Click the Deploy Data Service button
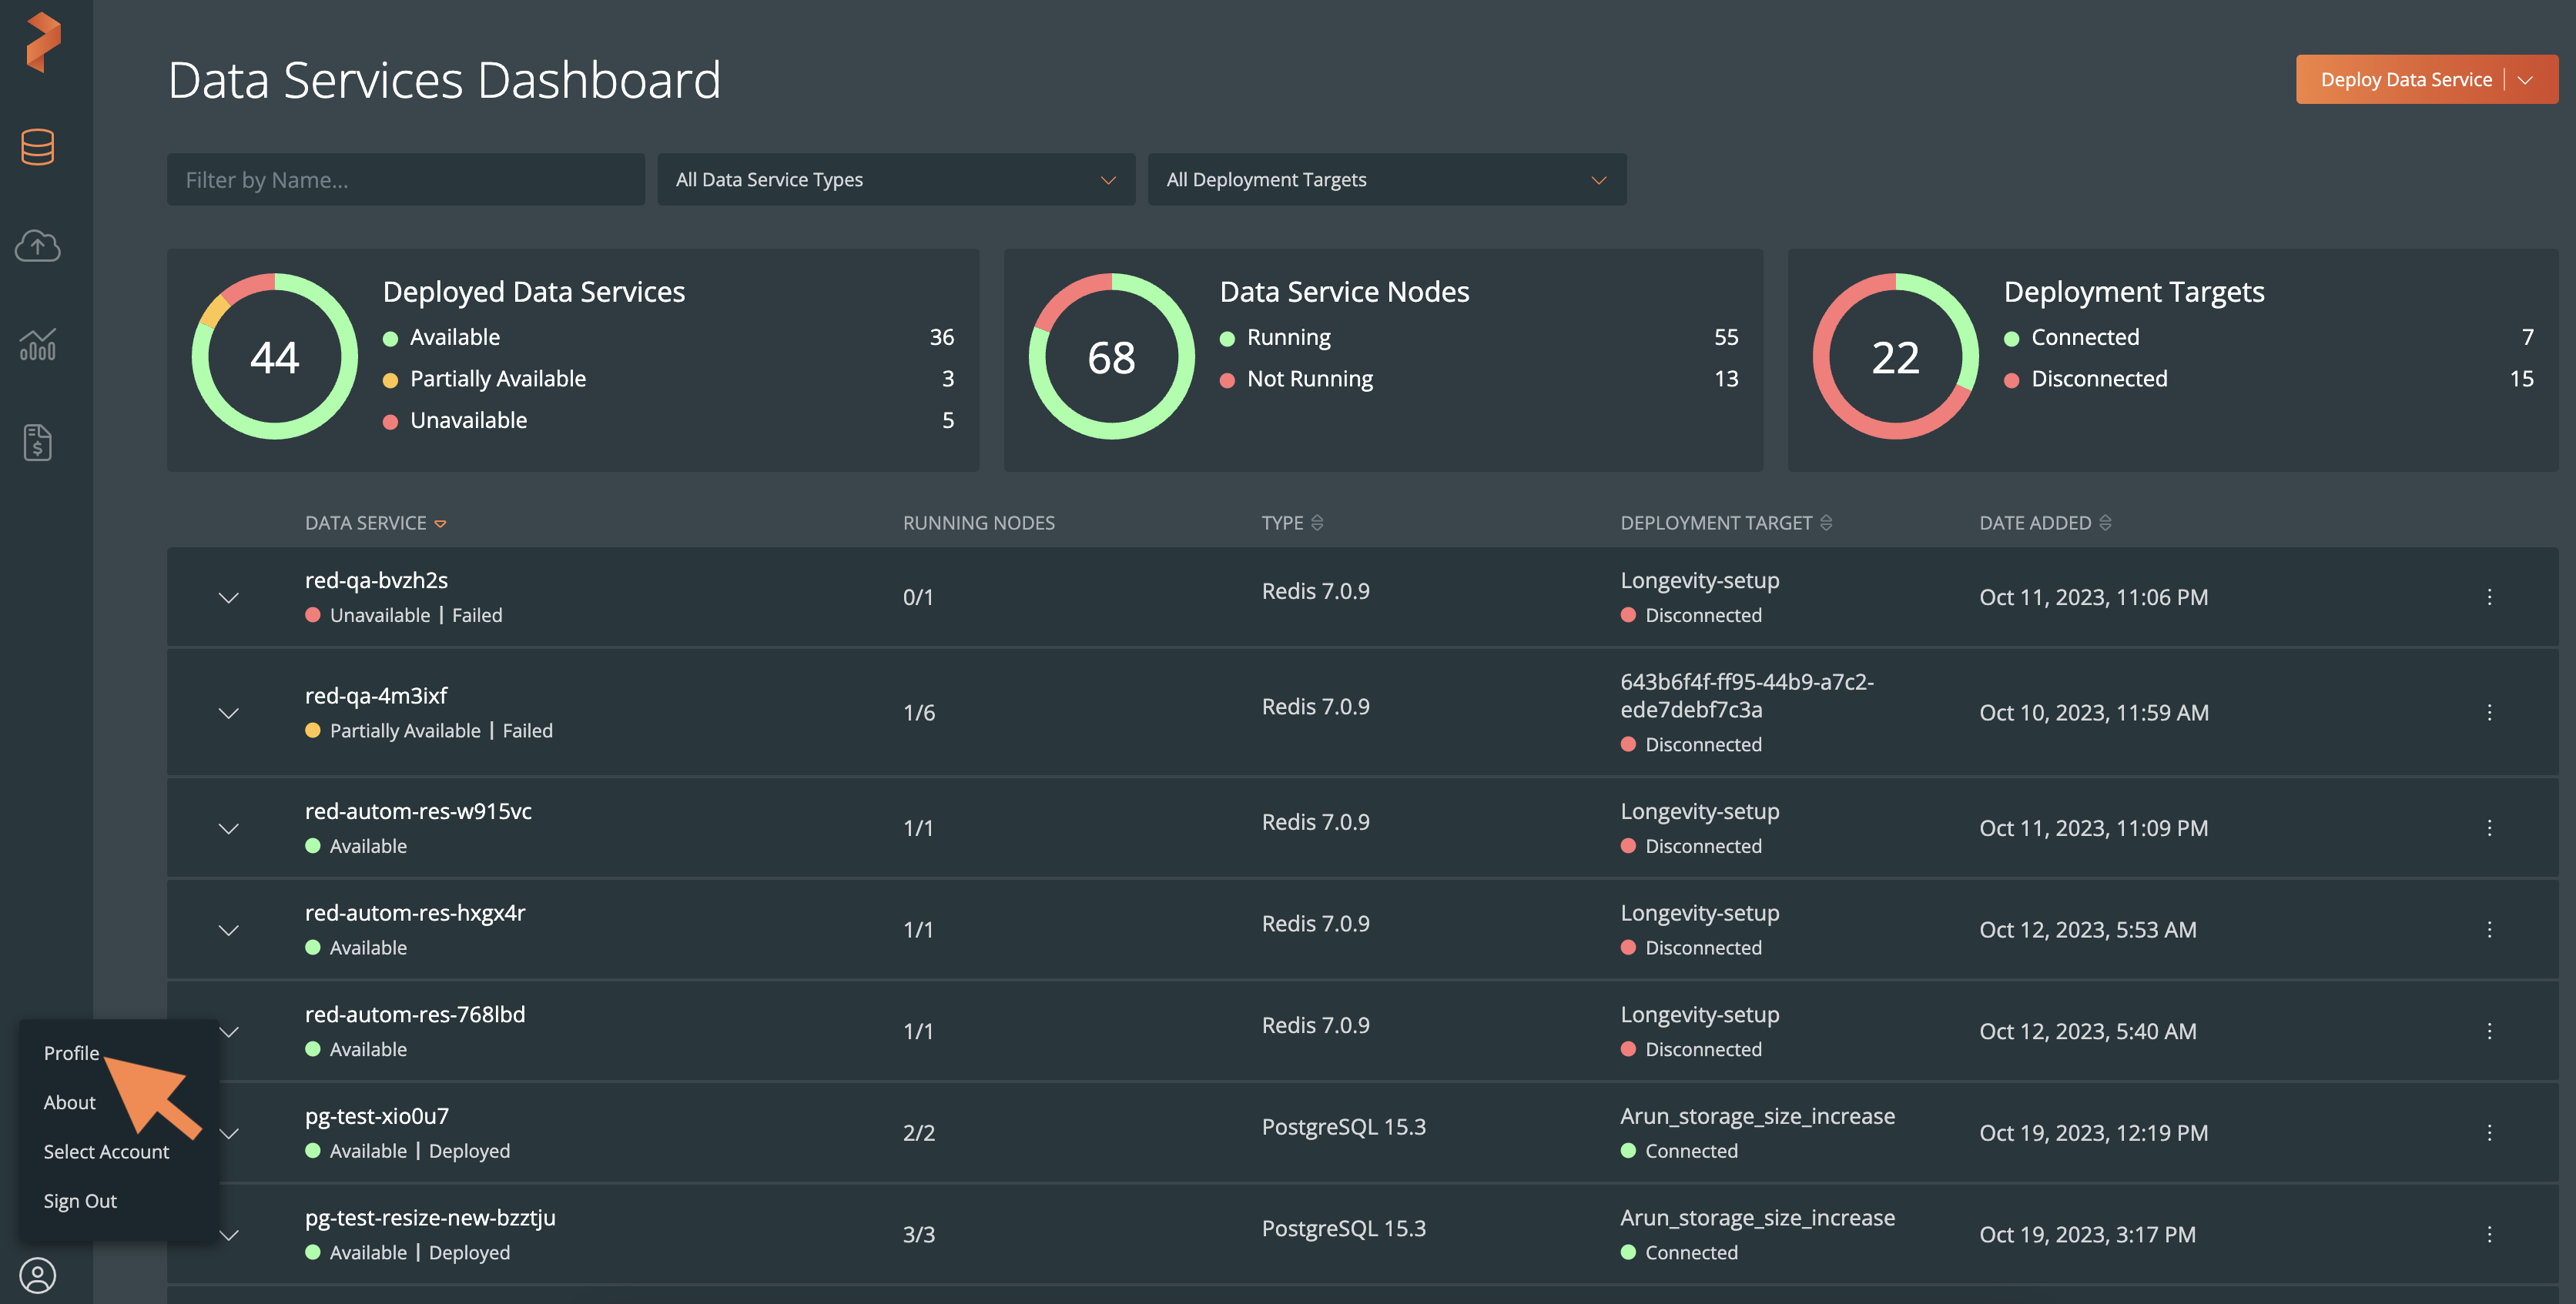Image resolution: width=2576 pixels, height=1304 pixels. point(2405,80)
